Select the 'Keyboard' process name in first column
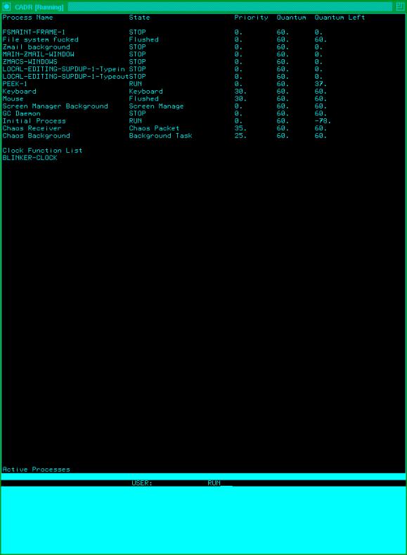Image resolution: width=407 pixels, height=555 pixels. 19,92
